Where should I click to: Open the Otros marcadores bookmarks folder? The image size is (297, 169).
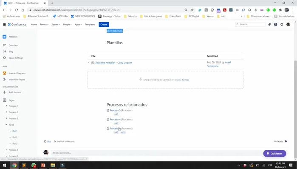coord(258,16)
